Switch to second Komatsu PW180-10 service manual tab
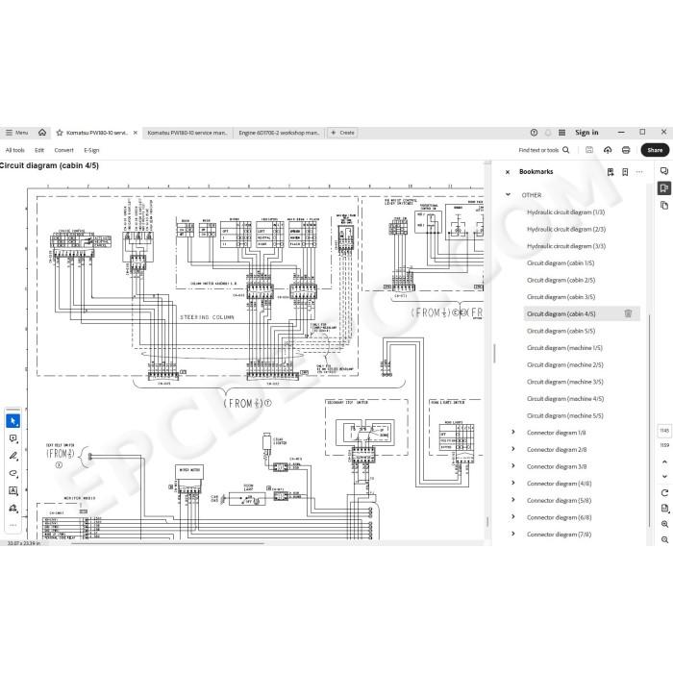Screen dimensions: 673x673 pos(187,133)
